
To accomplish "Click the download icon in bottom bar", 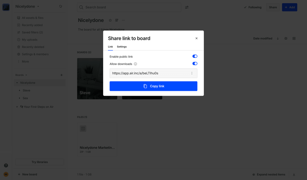I will pos(294,175).
